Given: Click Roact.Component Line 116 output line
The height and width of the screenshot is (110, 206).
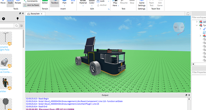Looking at the screenshot, I should [74, 101].
